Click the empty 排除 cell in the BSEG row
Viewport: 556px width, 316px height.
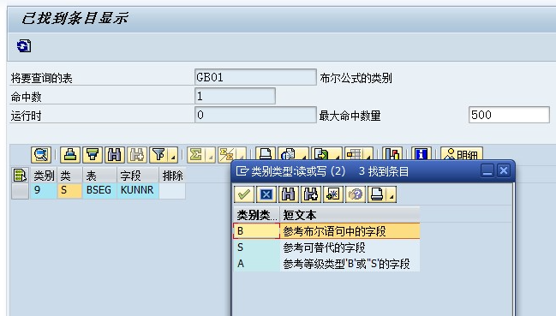pyautogui.click(x=172, y=191)
